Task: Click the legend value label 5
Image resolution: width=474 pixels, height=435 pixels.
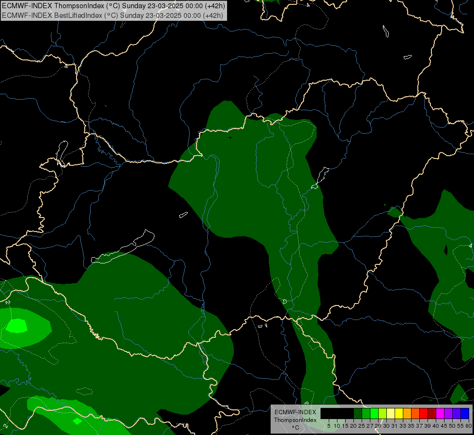Action: pyautogui.click(x=329, y=426)
